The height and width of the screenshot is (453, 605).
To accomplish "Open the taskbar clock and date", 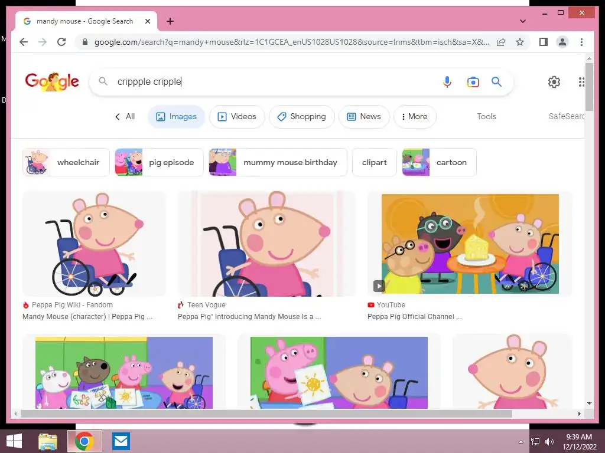I will [579, 441].
